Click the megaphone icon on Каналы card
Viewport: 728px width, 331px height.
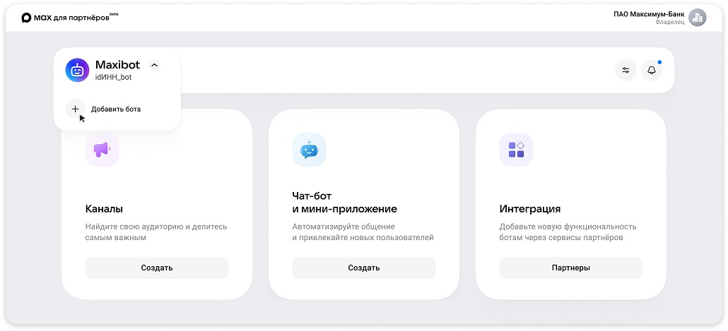click(102, 150)
